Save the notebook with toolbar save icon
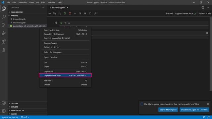 [90, 13]
